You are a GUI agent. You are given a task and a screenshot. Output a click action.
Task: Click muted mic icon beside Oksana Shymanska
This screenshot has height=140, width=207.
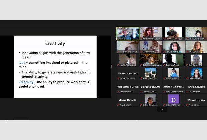(x=187, y=38)
